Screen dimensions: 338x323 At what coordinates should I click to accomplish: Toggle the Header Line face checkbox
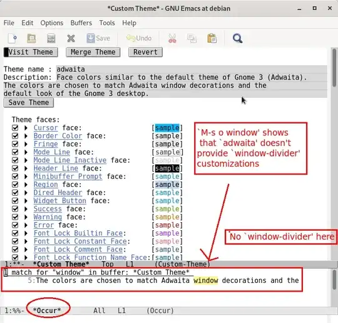(x=15, y=168)
